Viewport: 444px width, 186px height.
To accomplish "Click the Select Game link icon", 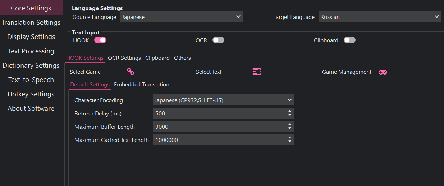I will point(131,72).
